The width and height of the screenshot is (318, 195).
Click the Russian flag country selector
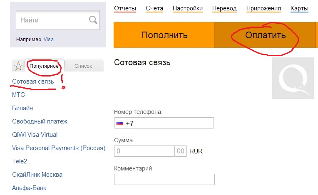[x=120, y=123]
